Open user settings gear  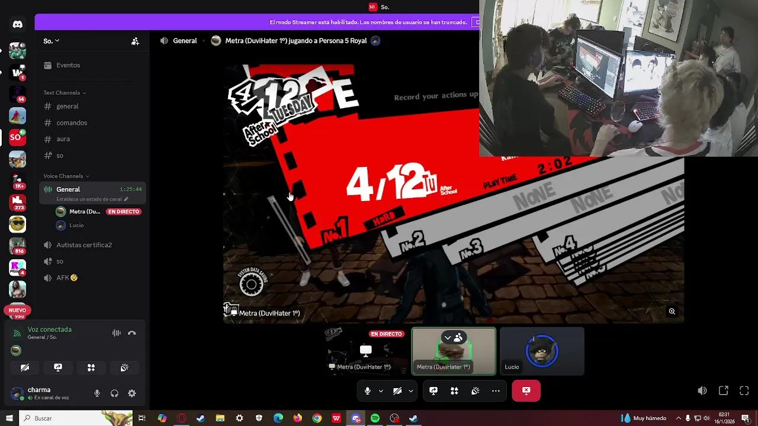click(x=132, y=393)
